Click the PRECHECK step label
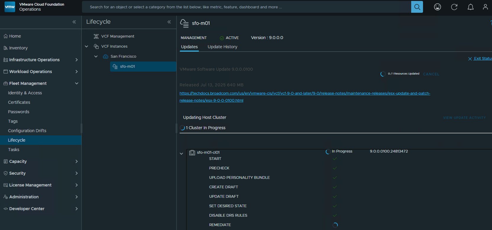The width and height of the screenshot is (492, 230). click(x=219, y=168)
